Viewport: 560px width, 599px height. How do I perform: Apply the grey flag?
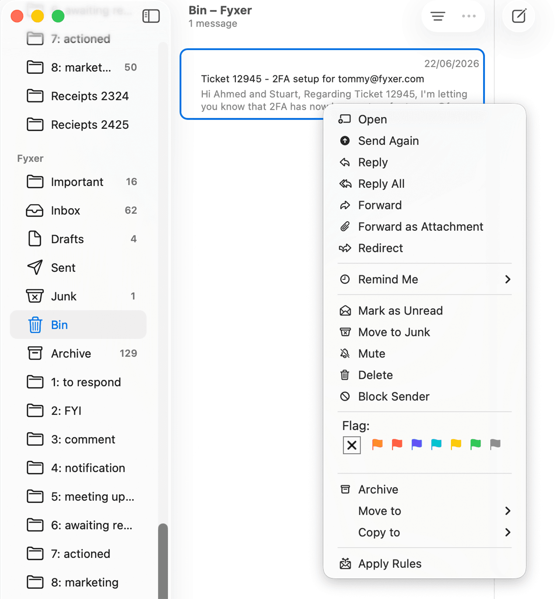click(495, 444)
